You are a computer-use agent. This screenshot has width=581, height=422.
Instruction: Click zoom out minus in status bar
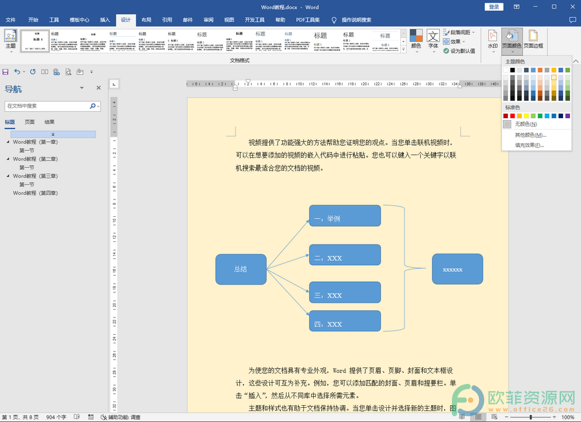tap(507, 417)
